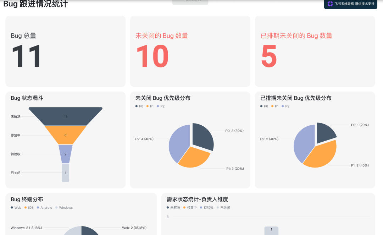
Task: Hide the Web series in Bug 终端分布
Action: tap(15, 208)
